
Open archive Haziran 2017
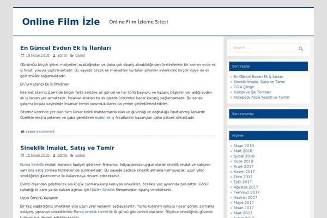[245, 197]
